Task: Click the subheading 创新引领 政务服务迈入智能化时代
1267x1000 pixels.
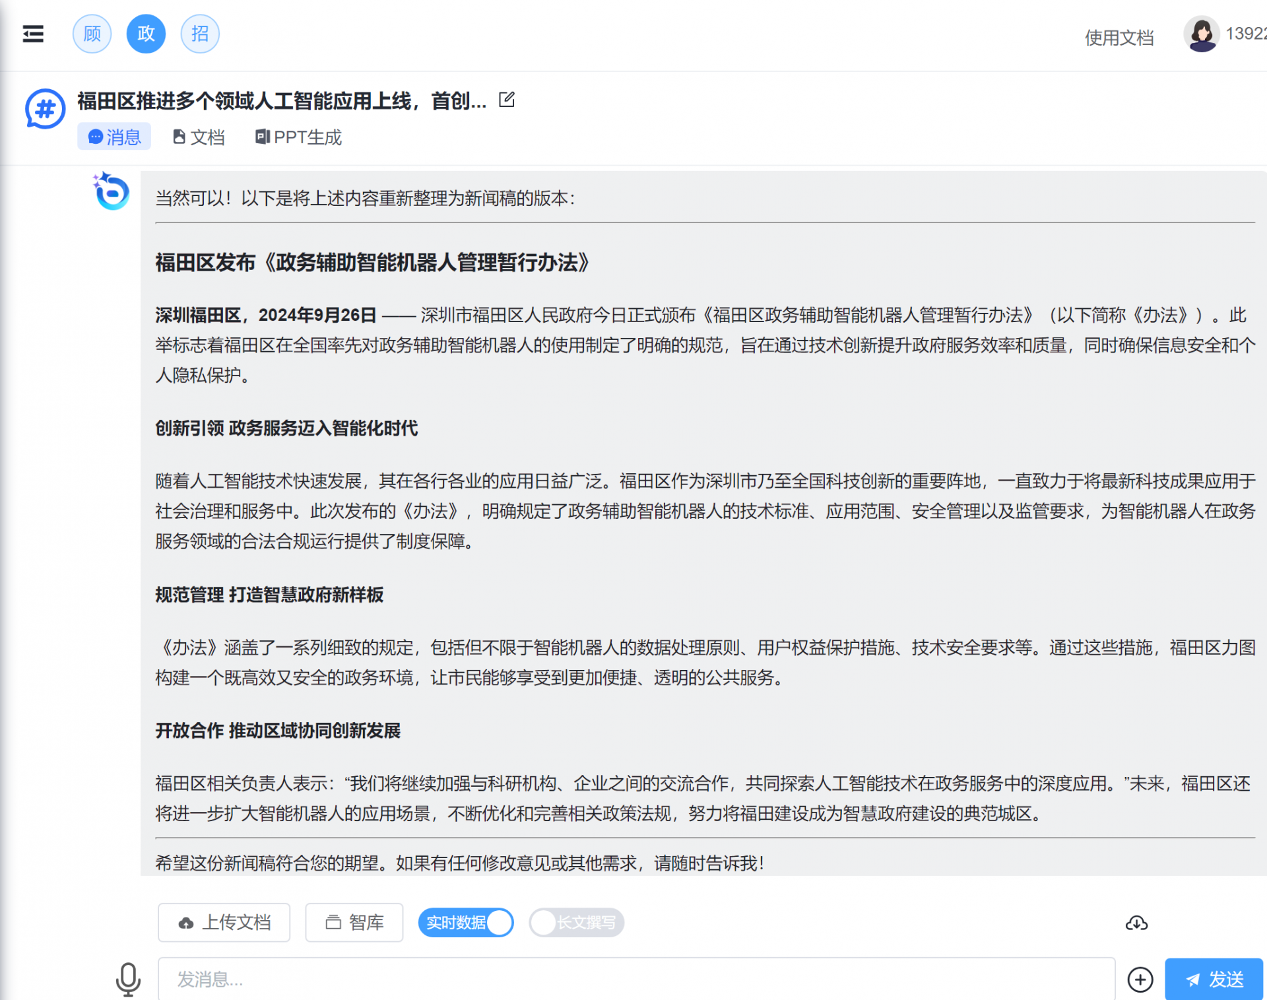Action: [x=286, y=428]
